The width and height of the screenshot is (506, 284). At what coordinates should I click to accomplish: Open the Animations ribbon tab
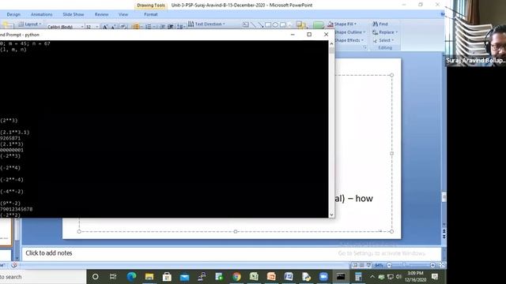(42, 14)
